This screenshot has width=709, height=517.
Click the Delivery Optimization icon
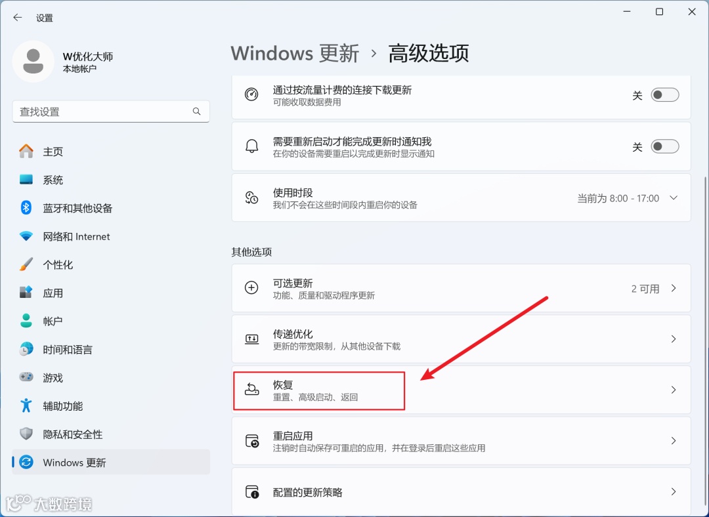click(x=251, y=339)
